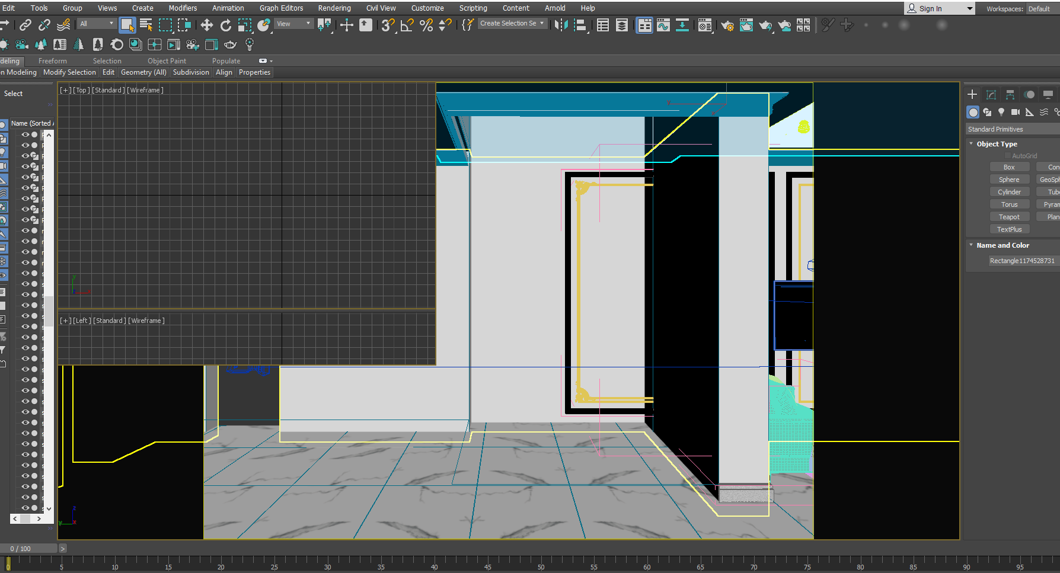Click the Select Object tool
The image size is (1060, 573).
127,25
